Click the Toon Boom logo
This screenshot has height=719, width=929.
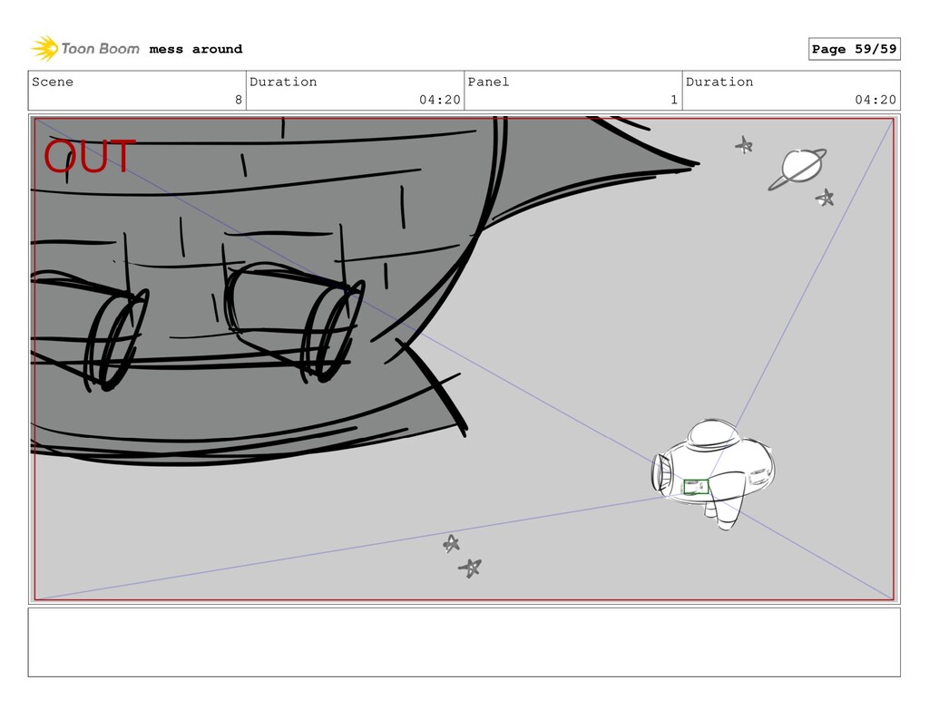[x=85, y=49]
